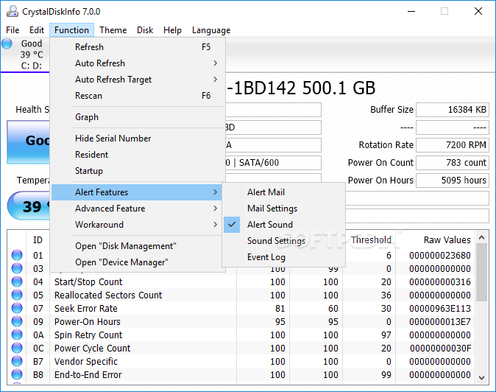This screenshot has height=392, width=496.
Task: Click the Threshold column header
Action: (371, 240)
